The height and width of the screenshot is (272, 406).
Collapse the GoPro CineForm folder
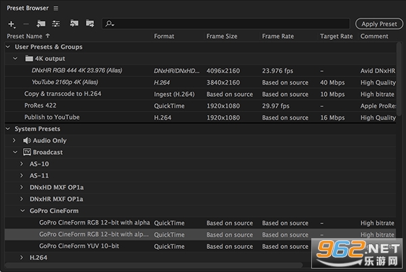pos(22,210)
